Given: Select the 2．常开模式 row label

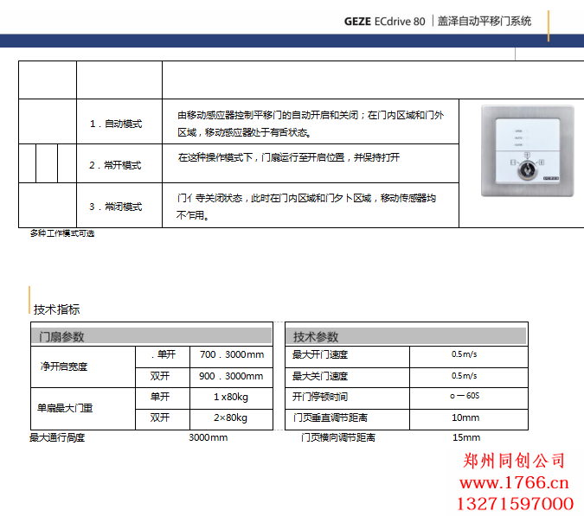Looking at the screenshot, I should 115,165.
